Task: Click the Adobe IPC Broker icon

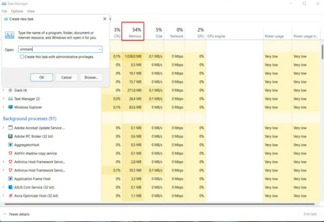Action: click(11, 136)
